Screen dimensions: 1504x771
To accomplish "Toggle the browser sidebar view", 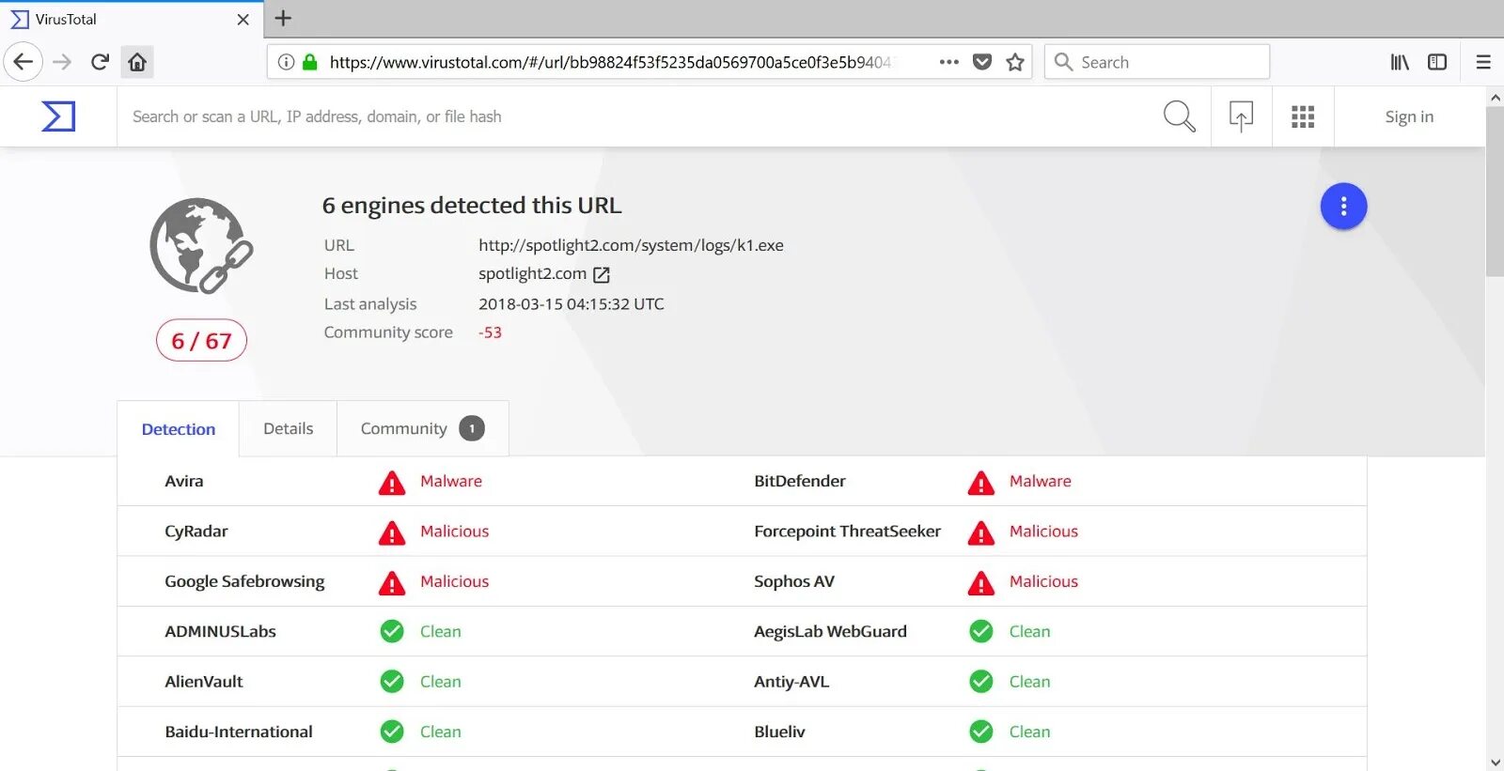I will tap(1437, 62).
